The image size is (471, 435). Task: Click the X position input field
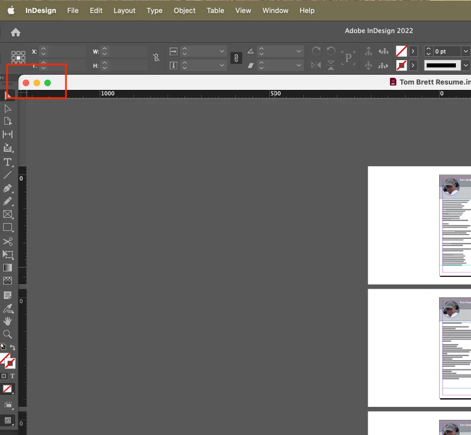click(x=67, y=51)
